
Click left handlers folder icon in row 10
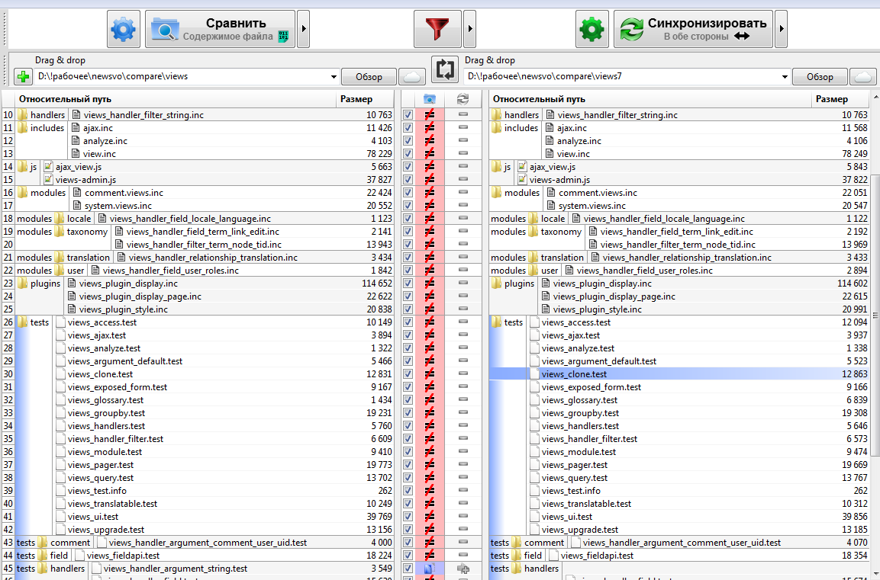point(22,114)
